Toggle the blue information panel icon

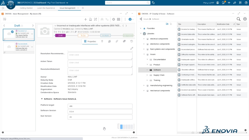(x=130, y=19)
